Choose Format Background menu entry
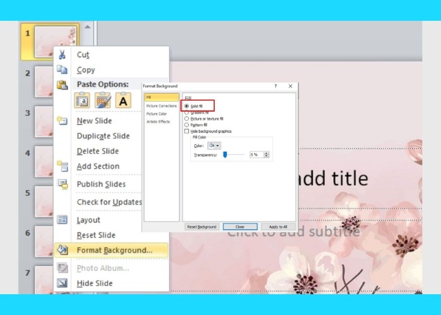Screen dimensions: 441x315 [112, 250]
